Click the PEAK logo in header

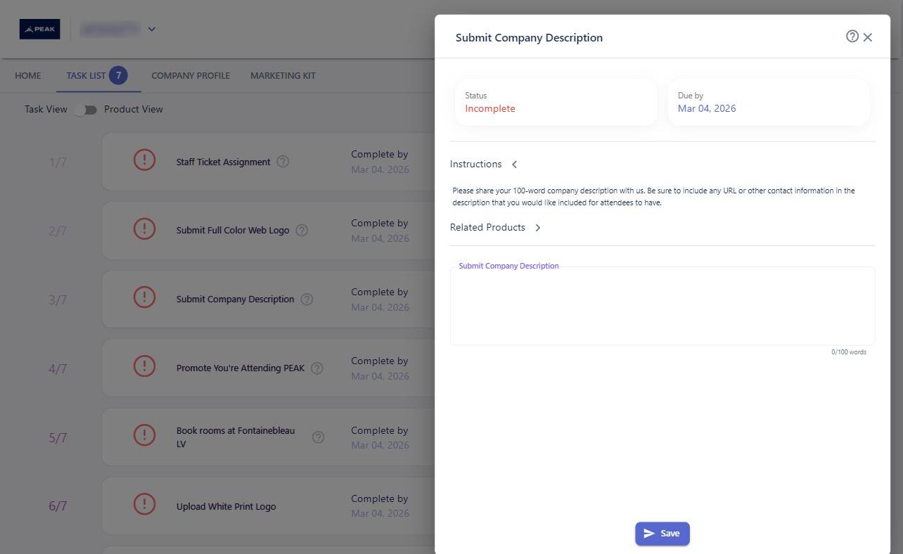tap(39, 29)
